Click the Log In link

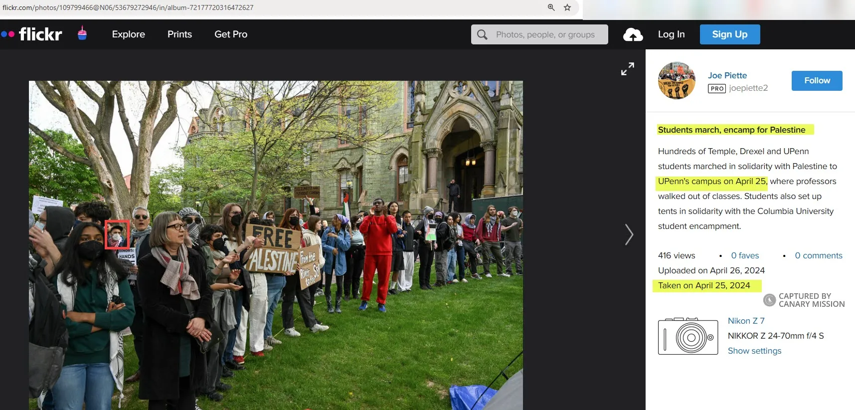671,34
